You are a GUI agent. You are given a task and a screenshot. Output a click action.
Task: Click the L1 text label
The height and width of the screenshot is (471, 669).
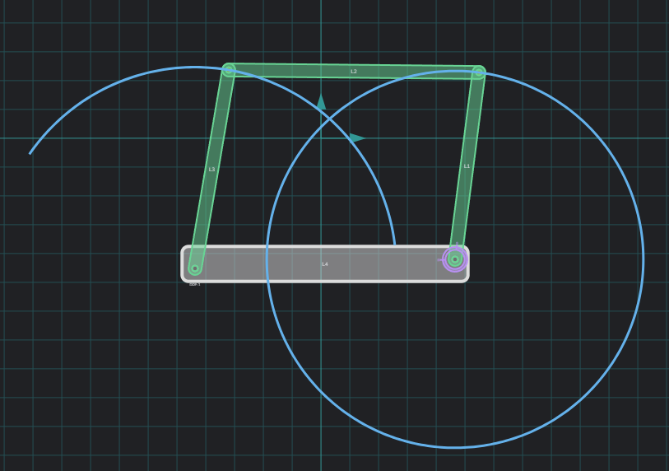(467, 166)
